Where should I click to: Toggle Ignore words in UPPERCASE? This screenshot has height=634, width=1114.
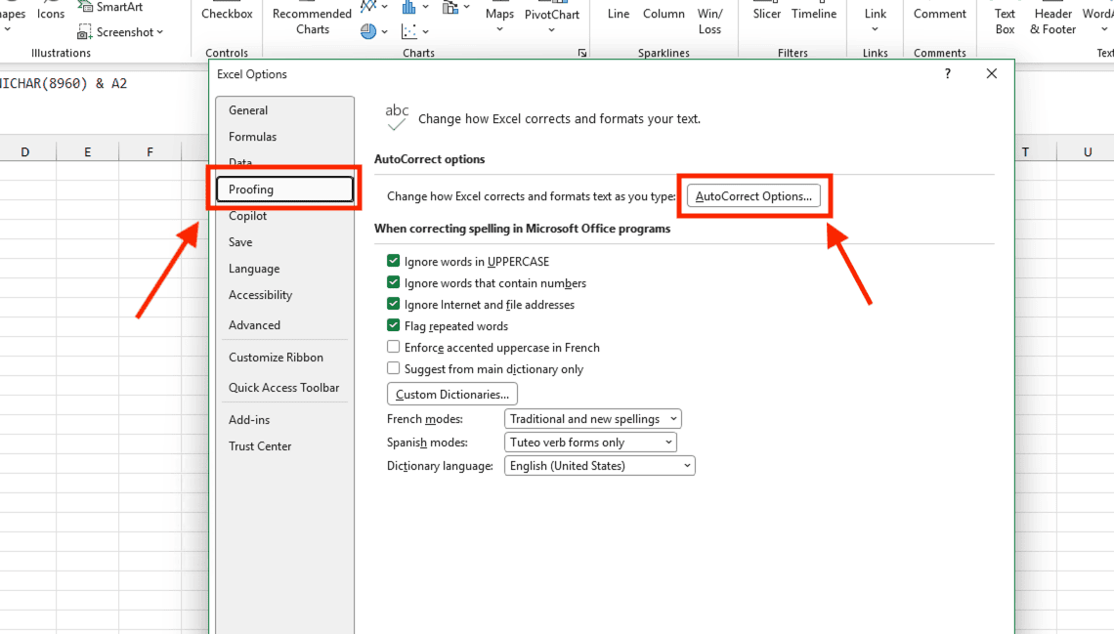click(x=393, y=261)
